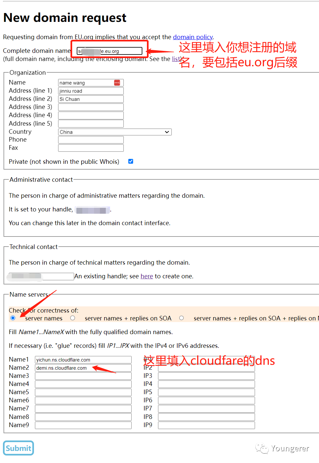Focus the Name4 server field
Screen dimensions: 319x463
pos(83,384)
